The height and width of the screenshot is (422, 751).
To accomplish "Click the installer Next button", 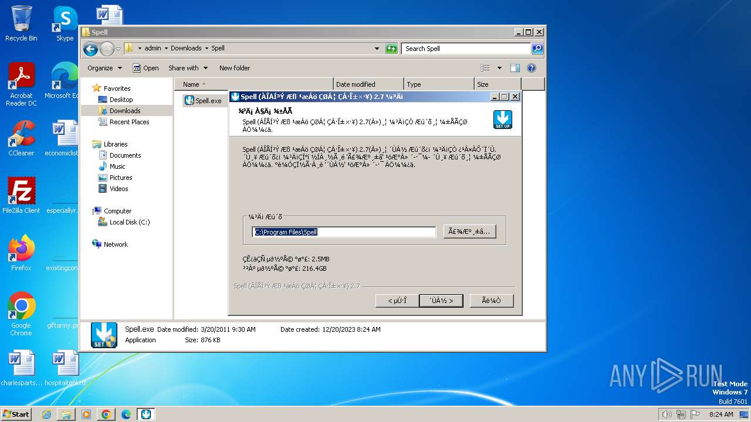I will (x=441, y=301).
